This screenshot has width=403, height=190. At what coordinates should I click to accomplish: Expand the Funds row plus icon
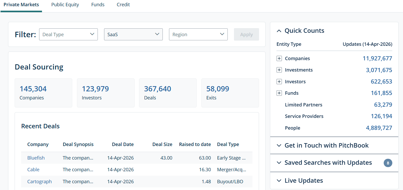[x=279, y=93]
